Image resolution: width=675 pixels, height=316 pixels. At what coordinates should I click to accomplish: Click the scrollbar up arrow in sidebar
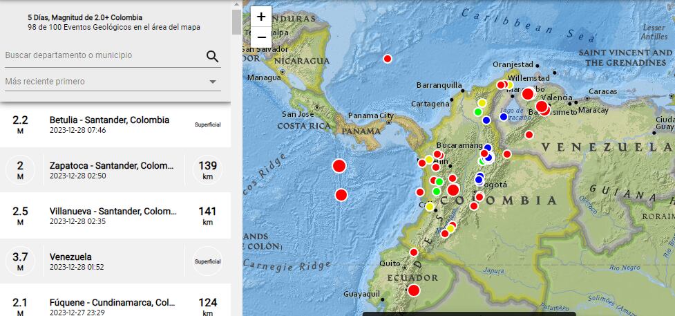[x=236, y=4]
